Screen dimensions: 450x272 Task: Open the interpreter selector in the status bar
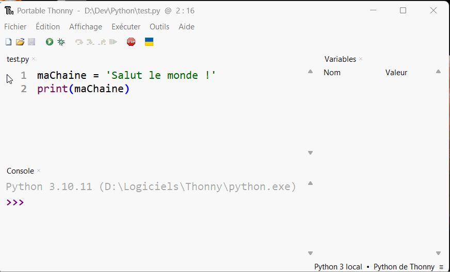tap(379, 267)
